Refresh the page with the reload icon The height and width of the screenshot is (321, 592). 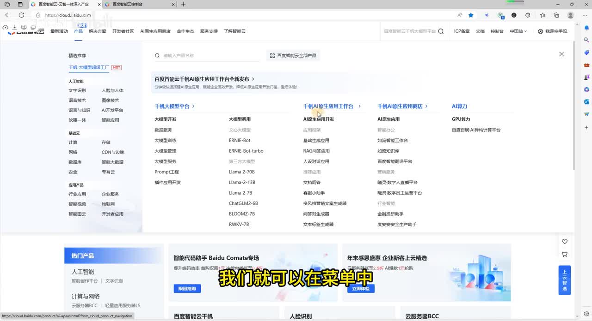21,15
